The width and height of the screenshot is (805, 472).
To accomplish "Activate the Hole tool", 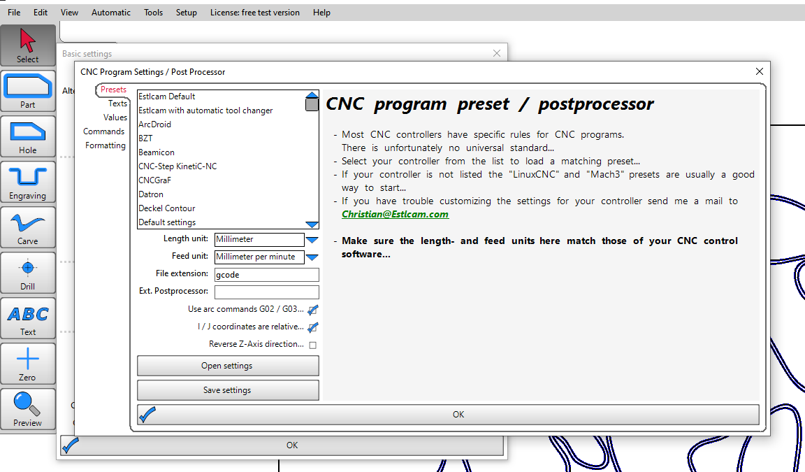I will 28,136.
